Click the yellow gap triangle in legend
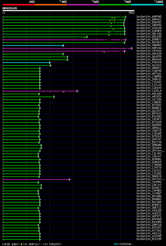The width and height of the screenshot is (166, 246). coord(22,244)
